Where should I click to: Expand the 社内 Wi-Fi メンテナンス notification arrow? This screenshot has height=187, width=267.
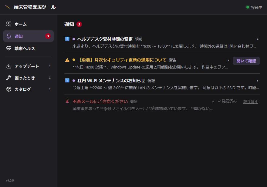[x=258, y=81]
